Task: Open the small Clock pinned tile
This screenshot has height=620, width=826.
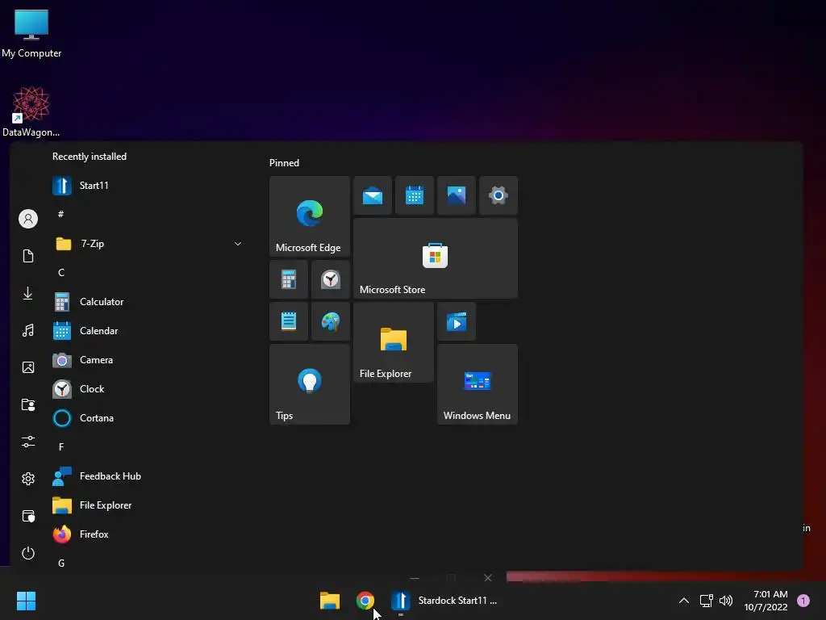Action: [330, 279]
